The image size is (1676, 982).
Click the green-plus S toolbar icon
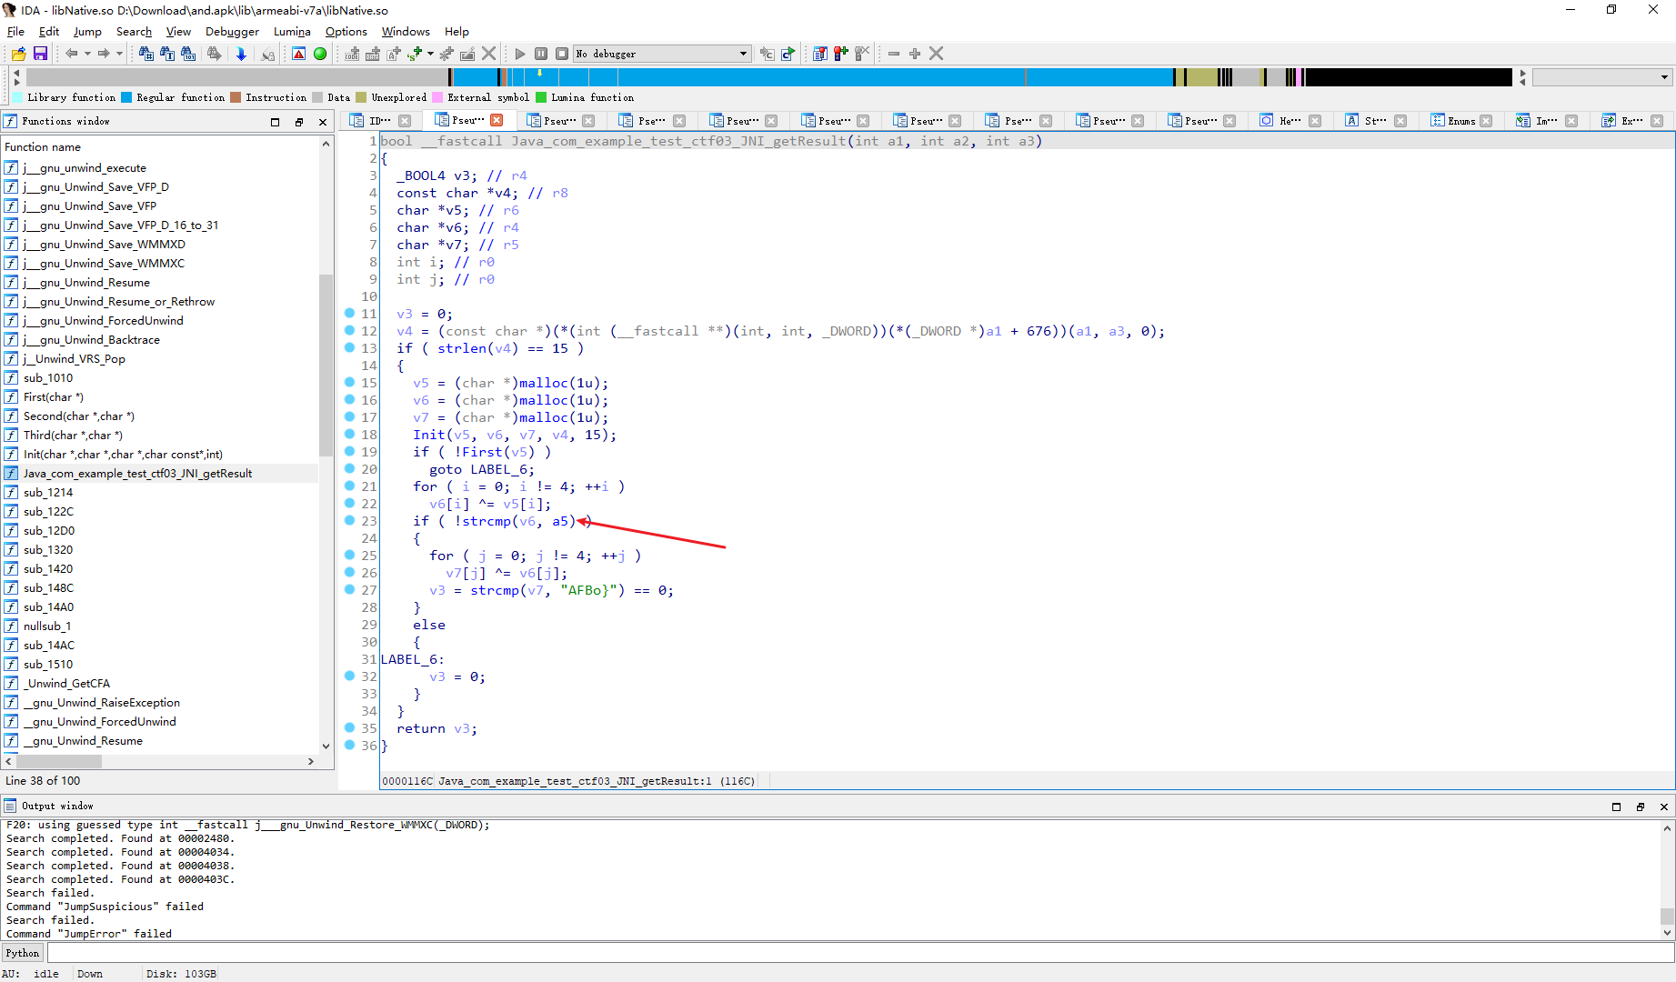(415, 54)
